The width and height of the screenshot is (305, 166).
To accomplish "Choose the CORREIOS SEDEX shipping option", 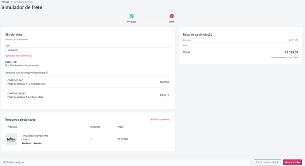I will 88,95.
